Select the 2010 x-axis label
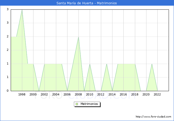Image resolution: width=174 pixels, height=121 pixels. tap(90, 94)
